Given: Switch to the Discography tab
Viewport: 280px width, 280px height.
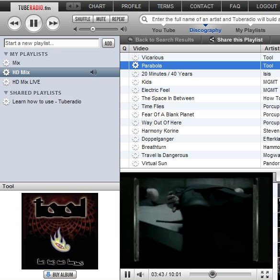Looking at the screenshot, I should 205,30.
